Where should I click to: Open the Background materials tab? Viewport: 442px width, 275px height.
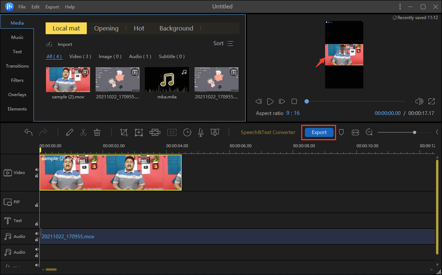[176, 28]
